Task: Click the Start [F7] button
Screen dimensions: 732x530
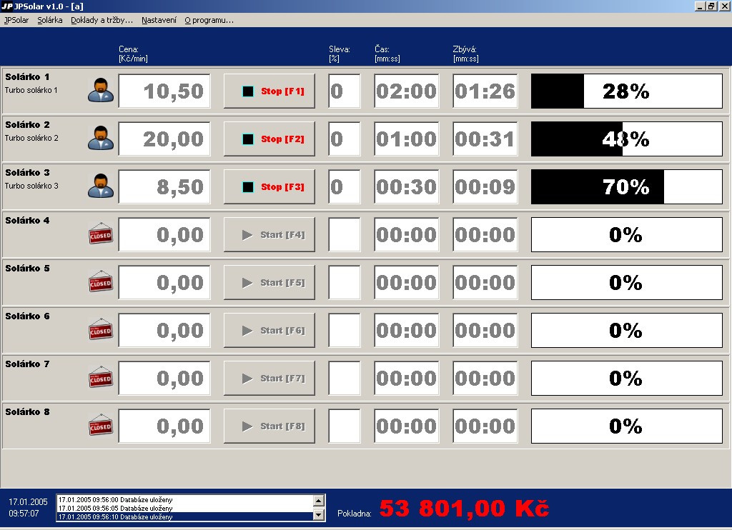Action: [269, 378]
